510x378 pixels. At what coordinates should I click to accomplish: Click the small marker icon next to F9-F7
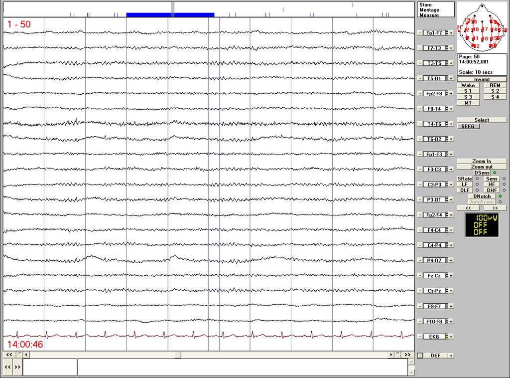point(447,306)
